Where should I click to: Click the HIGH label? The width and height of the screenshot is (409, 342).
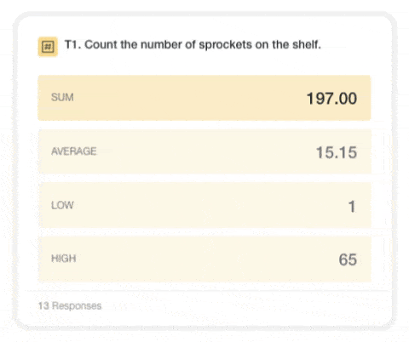pyautogui.click(x=64, y=259)
